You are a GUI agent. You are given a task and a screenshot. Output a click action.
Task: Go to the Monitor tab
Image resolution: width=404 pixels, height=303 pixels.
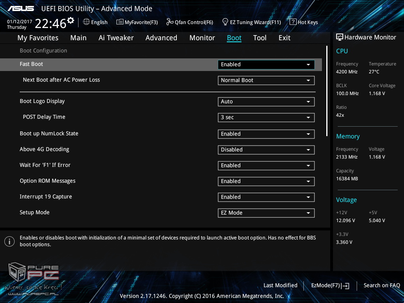point(202,38)
